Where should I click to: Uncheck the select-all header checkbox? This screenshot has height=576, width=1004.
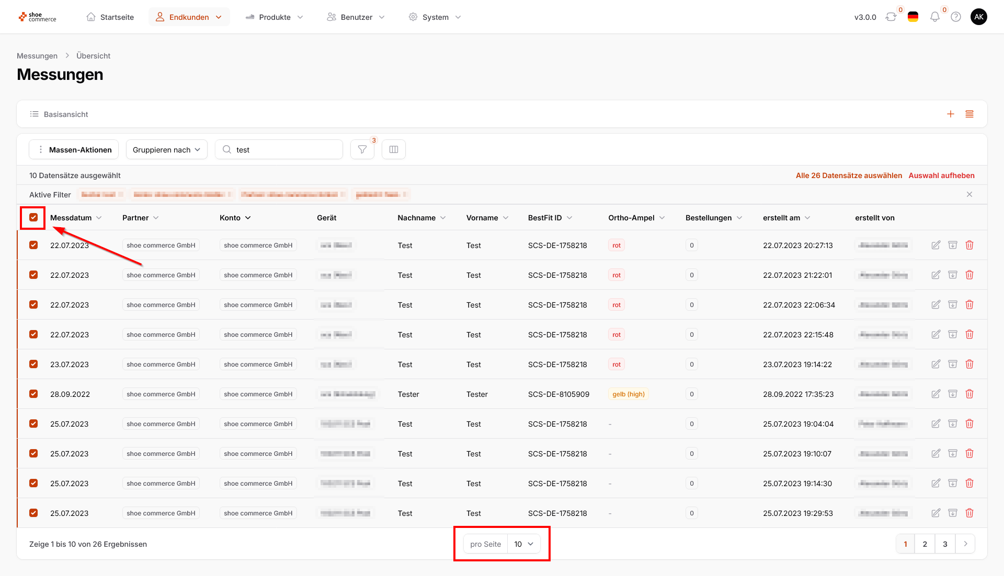[33, 217]
